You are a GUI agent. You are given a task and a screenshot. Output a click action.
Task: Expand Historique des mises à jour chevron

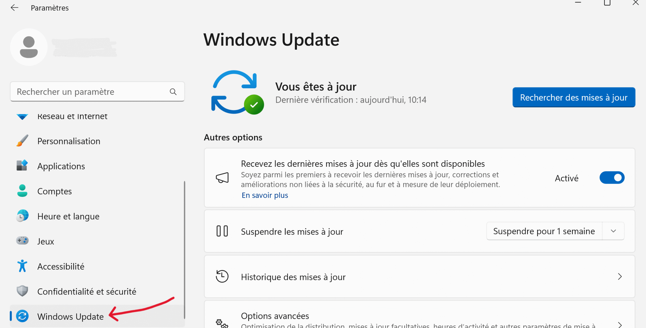point(620,277)
